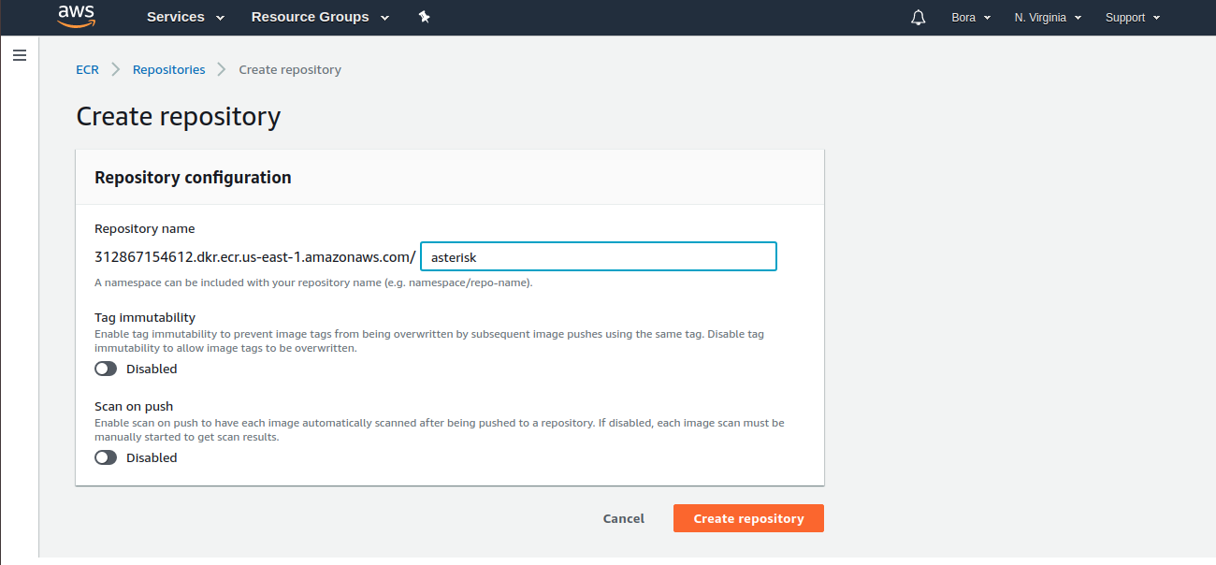Click the Cancel button
1216x565 pixels.
(x=624, y=518)
